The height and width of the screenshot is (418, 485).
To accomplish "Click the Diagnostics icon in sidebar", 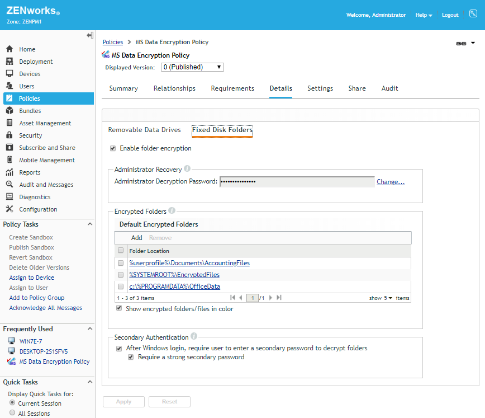I will pos(9,196).
